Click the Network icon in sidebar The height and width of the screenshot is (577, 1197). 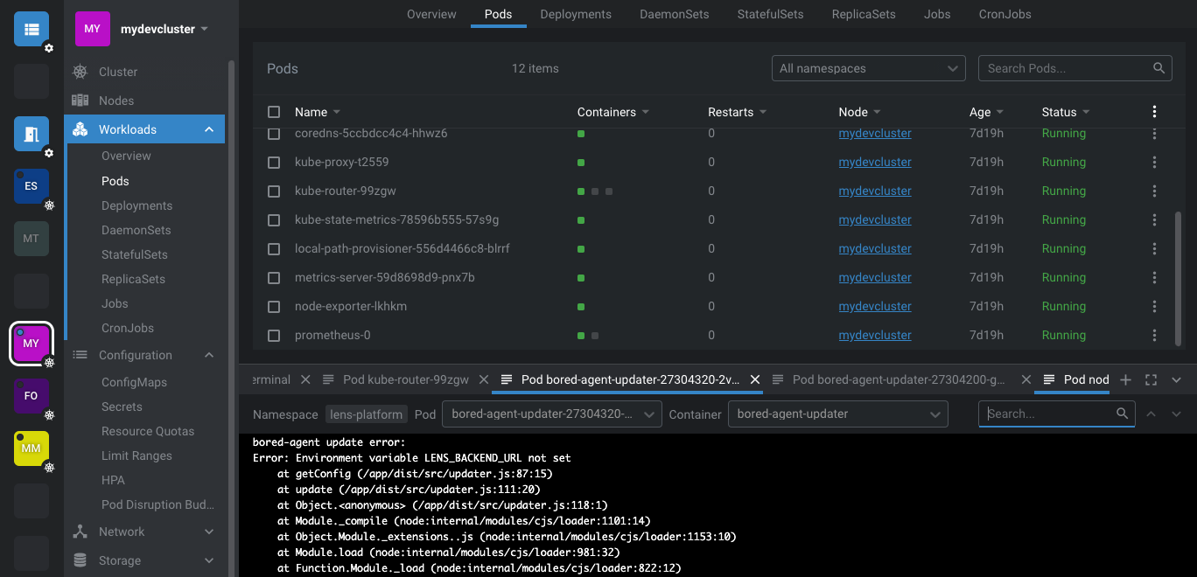click(80, 532)
